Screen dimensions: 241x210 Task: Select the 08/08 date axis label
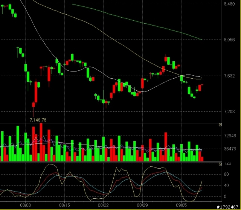tap(26, 205)
